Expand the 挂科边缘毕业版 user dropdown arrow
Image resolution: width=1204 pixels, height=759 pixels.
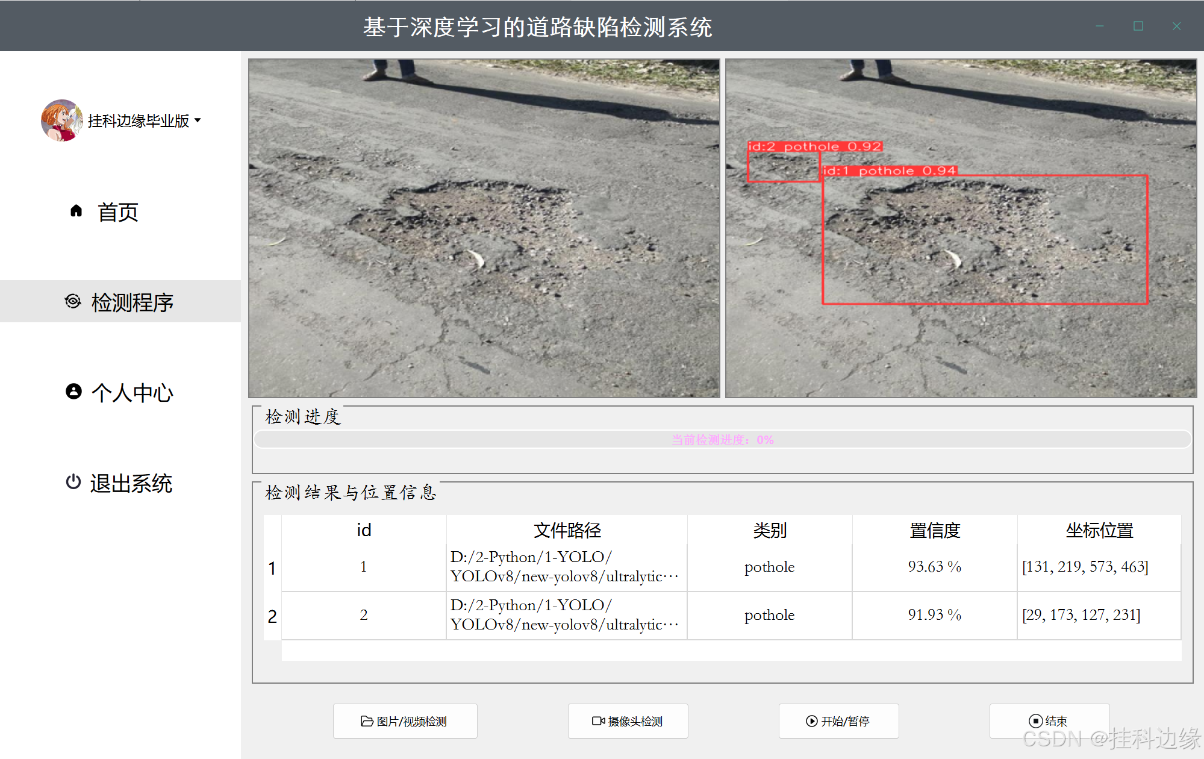pos(198,120)
